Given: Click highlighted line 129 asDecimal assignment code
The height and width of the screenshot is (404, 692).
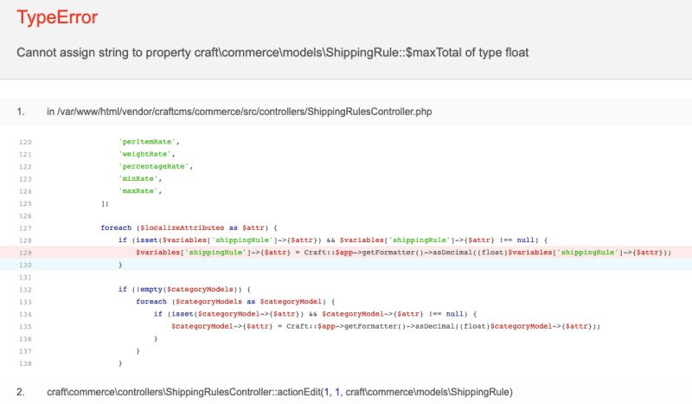Looking at the screenshot, I should pyautogui.click(x=403, y=253).
